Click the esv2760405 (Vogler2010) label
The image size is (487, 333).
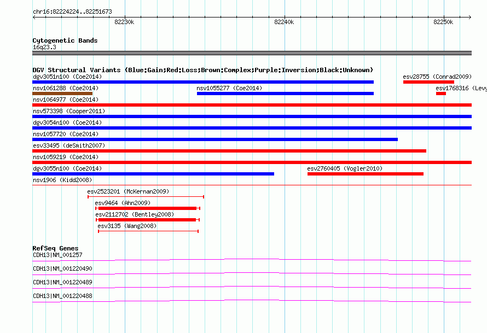tap(345, 168)
